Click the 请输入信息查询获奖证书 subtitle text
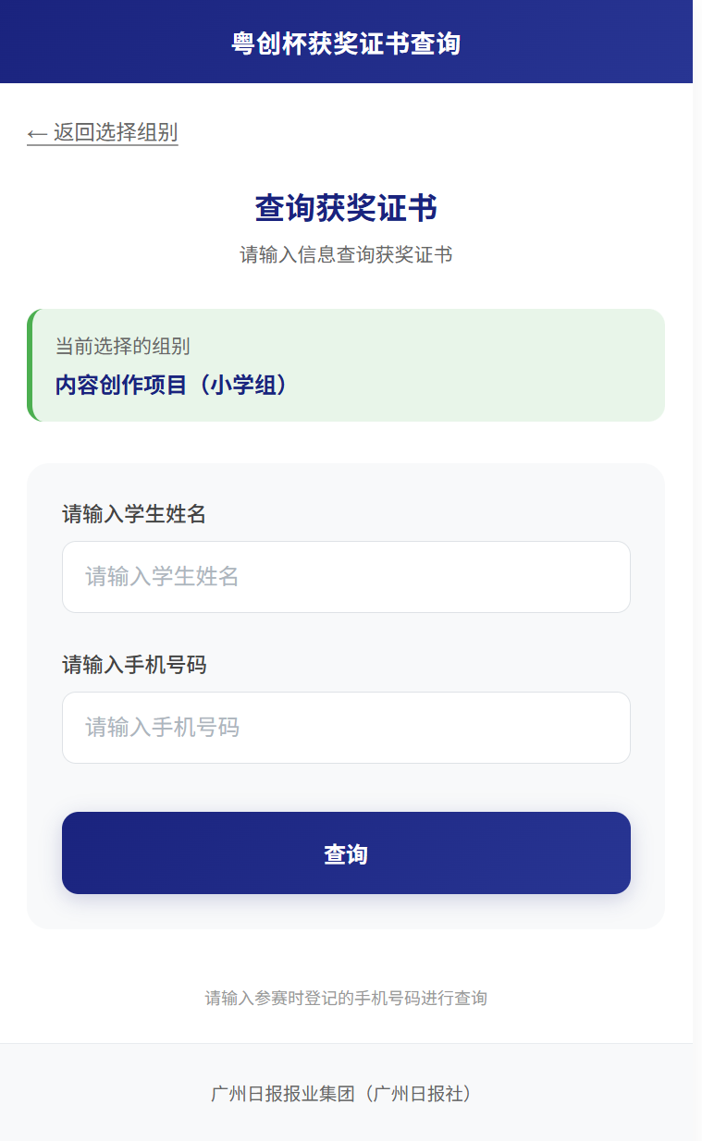This screenshot has height=1141, width=702. pos(346,255)
